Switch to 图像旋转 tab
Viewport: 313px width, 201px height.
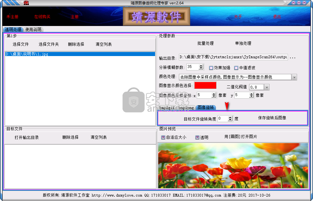206,107
